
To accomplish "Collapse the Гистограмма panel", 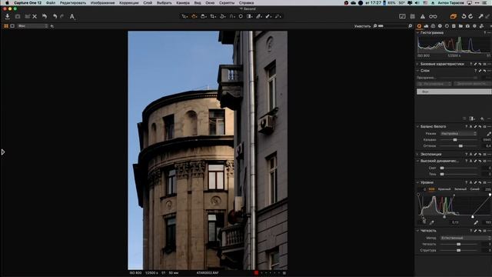I will 417,32.
